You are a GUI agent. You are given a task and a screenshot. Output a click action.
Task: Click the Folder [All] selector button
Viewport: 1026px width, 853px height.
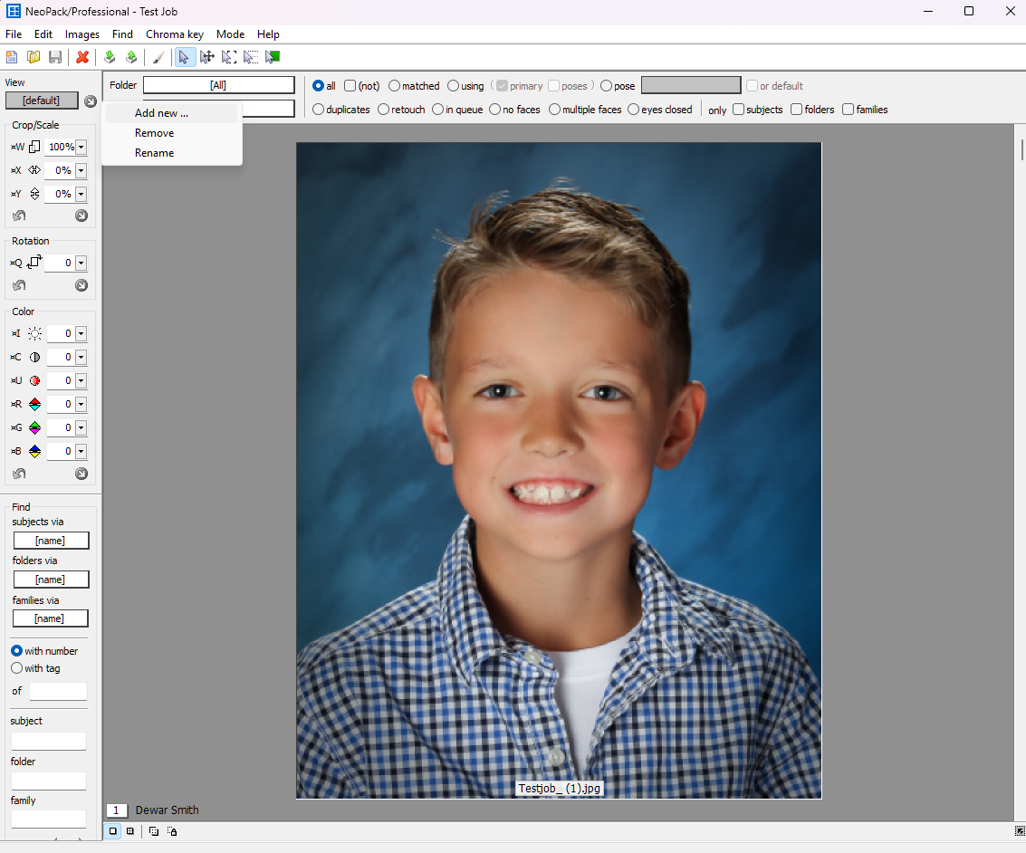tap(218, 85)
